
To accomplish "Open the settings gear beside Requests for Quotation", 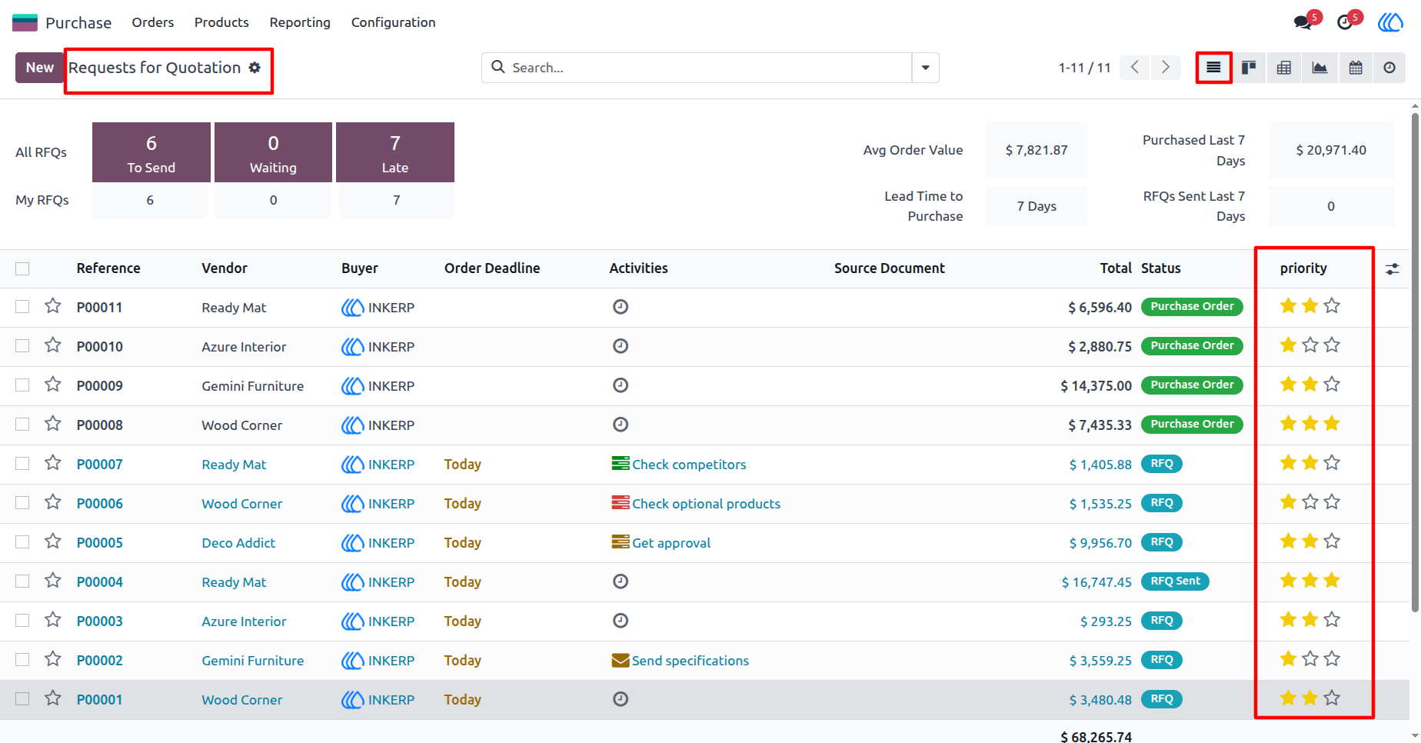I will tap(255, 68).
